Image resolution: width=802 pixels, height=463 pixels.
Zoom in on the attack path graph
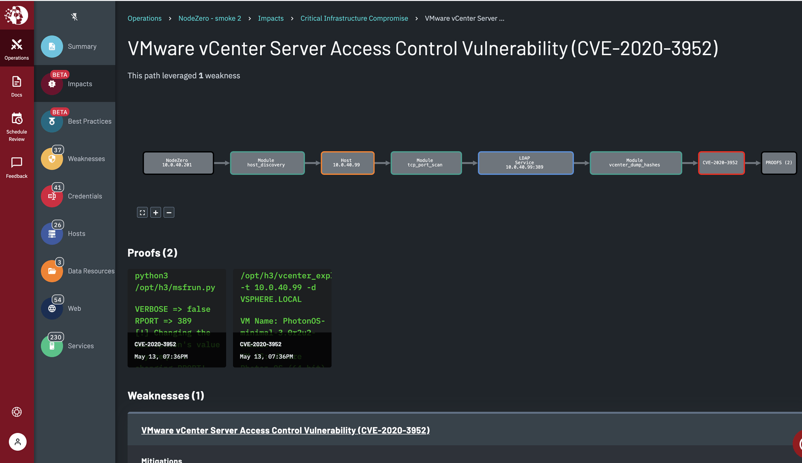[x=156, y=212]
